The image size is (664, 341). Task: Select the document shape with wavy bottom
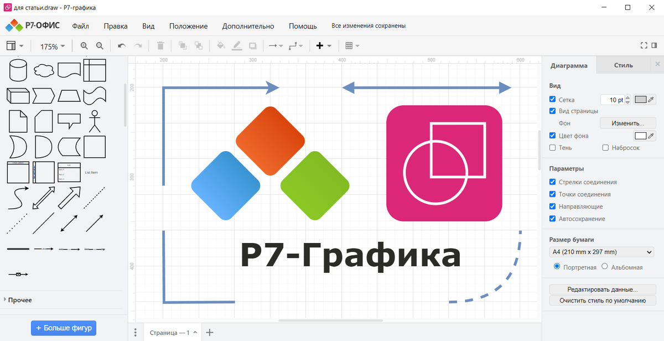click(70, 70)
